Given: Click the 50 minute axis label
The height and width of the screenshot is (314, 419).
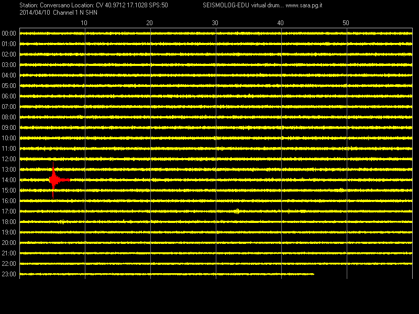Looking at the screenshot, I should [346, 23].
